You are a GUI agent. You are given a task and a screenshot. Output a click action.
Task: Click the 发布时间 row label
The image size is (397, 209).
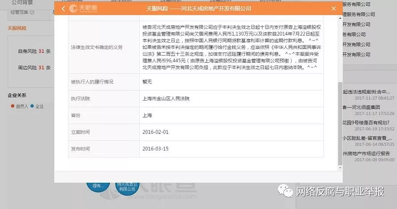click(x=81, y=149)
